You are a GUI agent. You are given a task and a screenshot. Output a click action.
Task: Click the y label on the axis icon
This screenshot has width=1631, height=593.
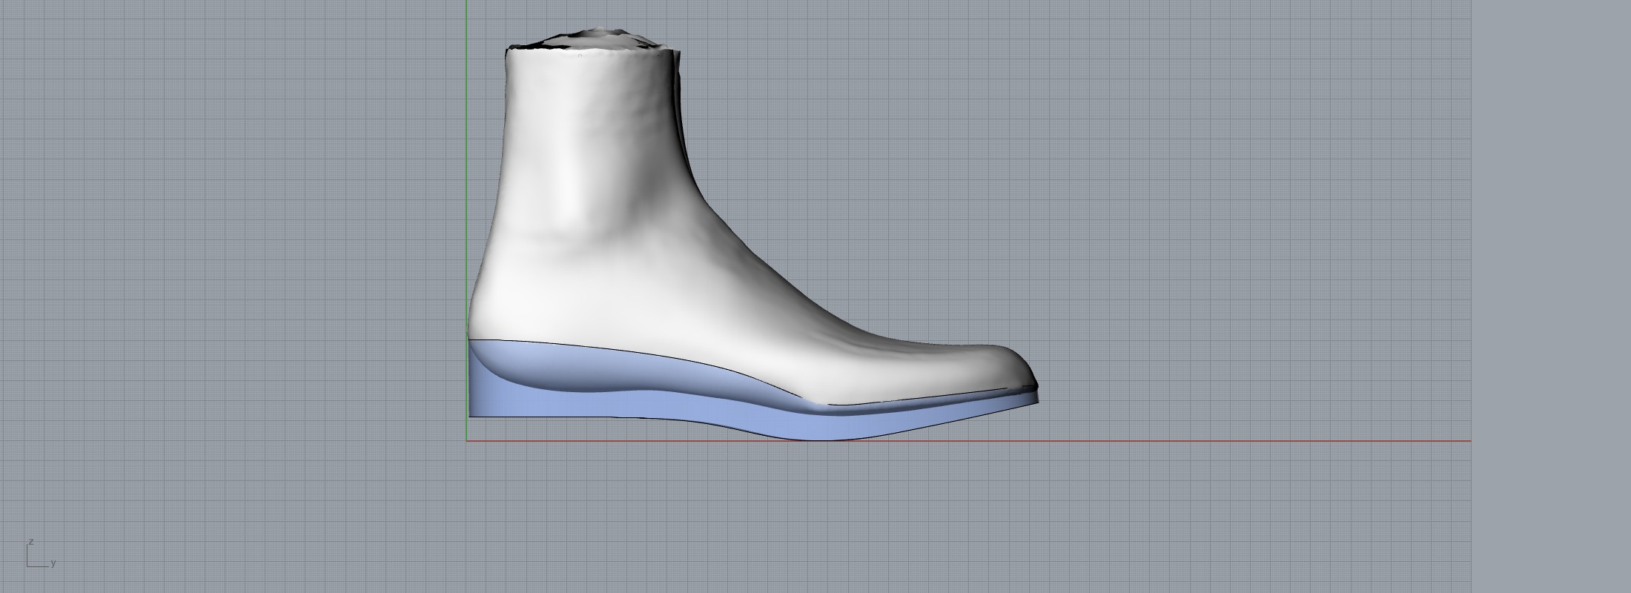click(53, 563)
